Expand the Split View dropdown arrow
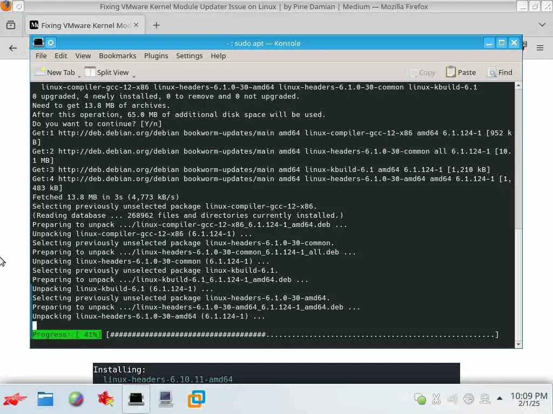The image size is (553, 414). click(134, 77)
